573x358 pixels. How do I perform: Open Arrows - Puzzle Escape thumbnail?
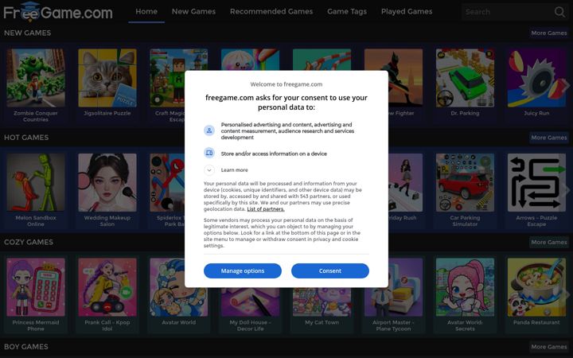click(x=536, y=182)
